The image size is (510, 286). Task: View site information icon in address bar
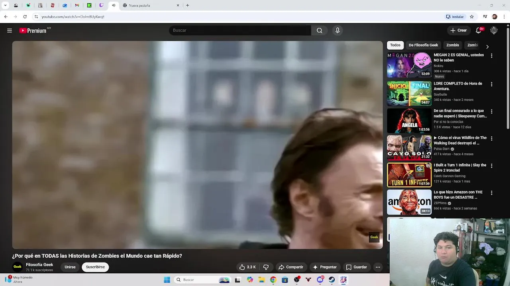point(36,17)
